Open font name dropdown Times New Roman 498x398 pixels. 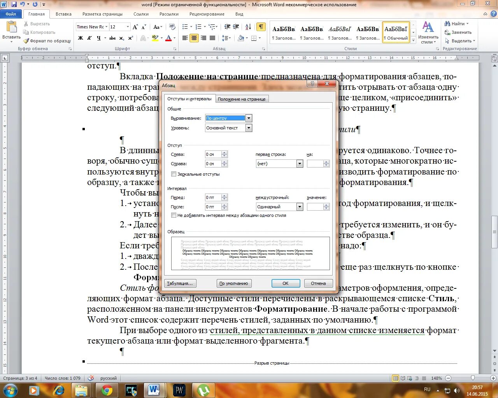[x=106, y=27]
